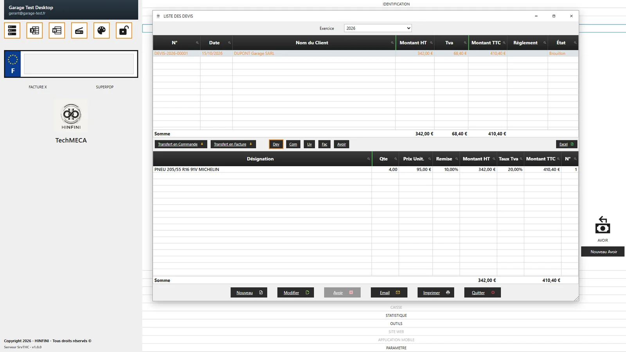Open Transfert en Facture dropdown button
The height and width of the screenshot is (352, 626).
[x=233, y=144]
